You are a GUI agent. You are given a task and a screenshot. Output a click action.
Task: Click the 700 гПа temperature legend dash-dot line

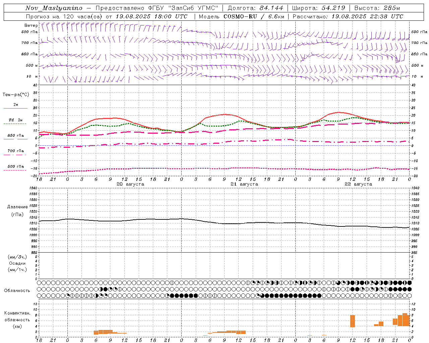point(15,155)
